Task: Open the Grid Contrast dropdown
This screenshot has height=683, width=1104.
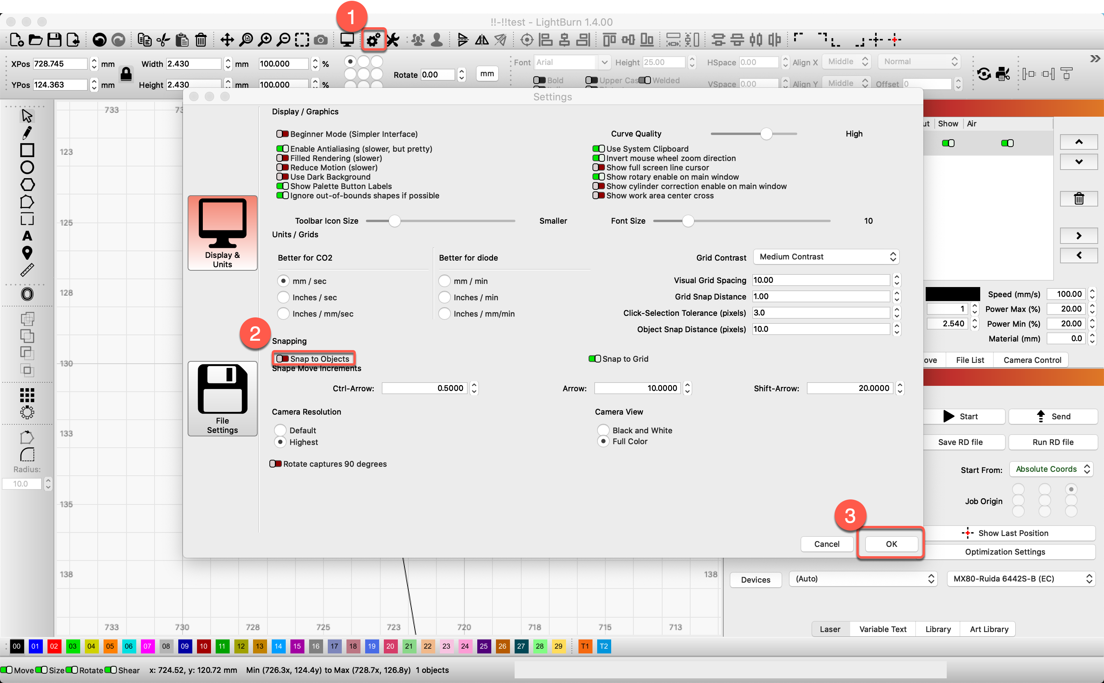Action: [x=826, y=257]
